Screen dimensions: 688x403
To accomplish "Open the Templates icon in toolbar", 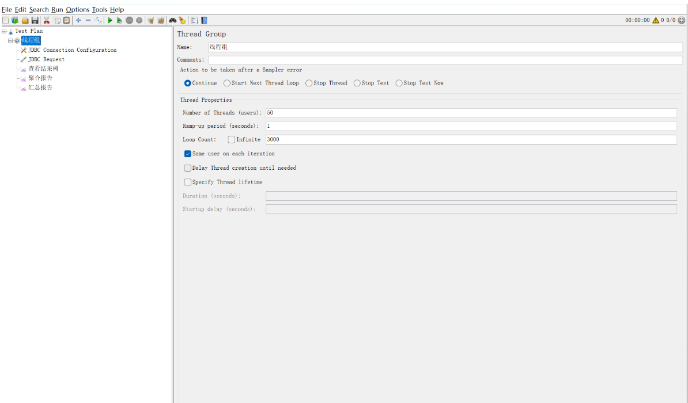I will click(15, 20).
